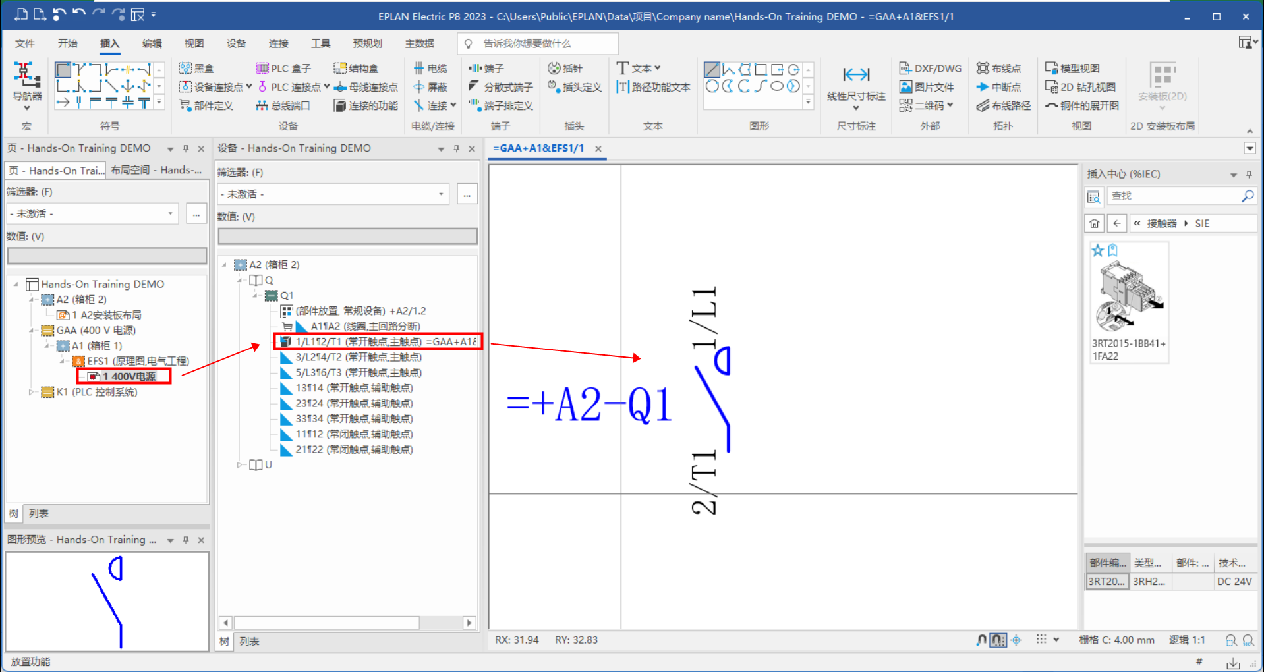Click the 部件定义 part definition tool
1264x672 pixels.
[206, 105]
